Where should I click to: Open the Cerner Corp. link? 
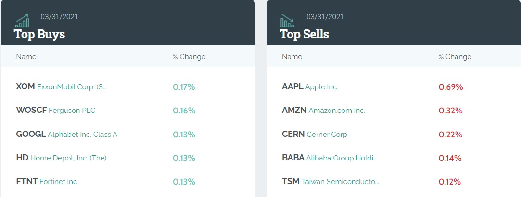coord(328,135)
